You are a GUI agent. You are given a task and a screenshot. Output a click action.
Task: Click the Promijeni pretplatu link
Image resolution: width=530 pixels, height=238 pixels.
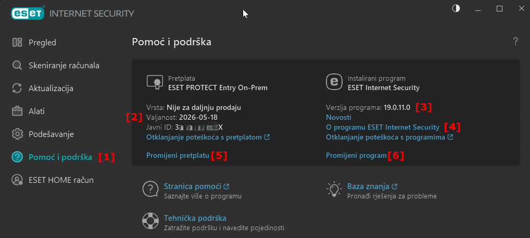178,155
